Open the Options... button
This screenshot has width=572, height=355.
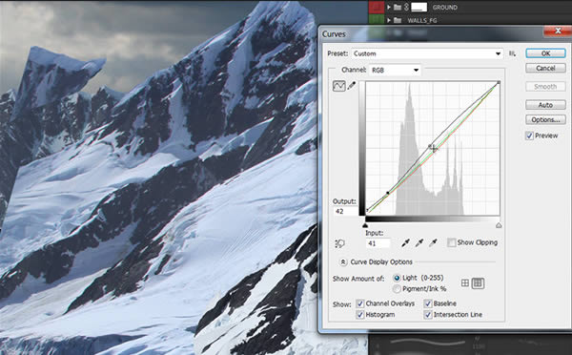coord(545,120)
